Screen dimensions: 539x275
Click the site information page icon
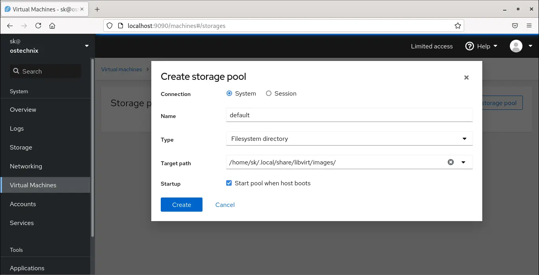tap(121, 26)
